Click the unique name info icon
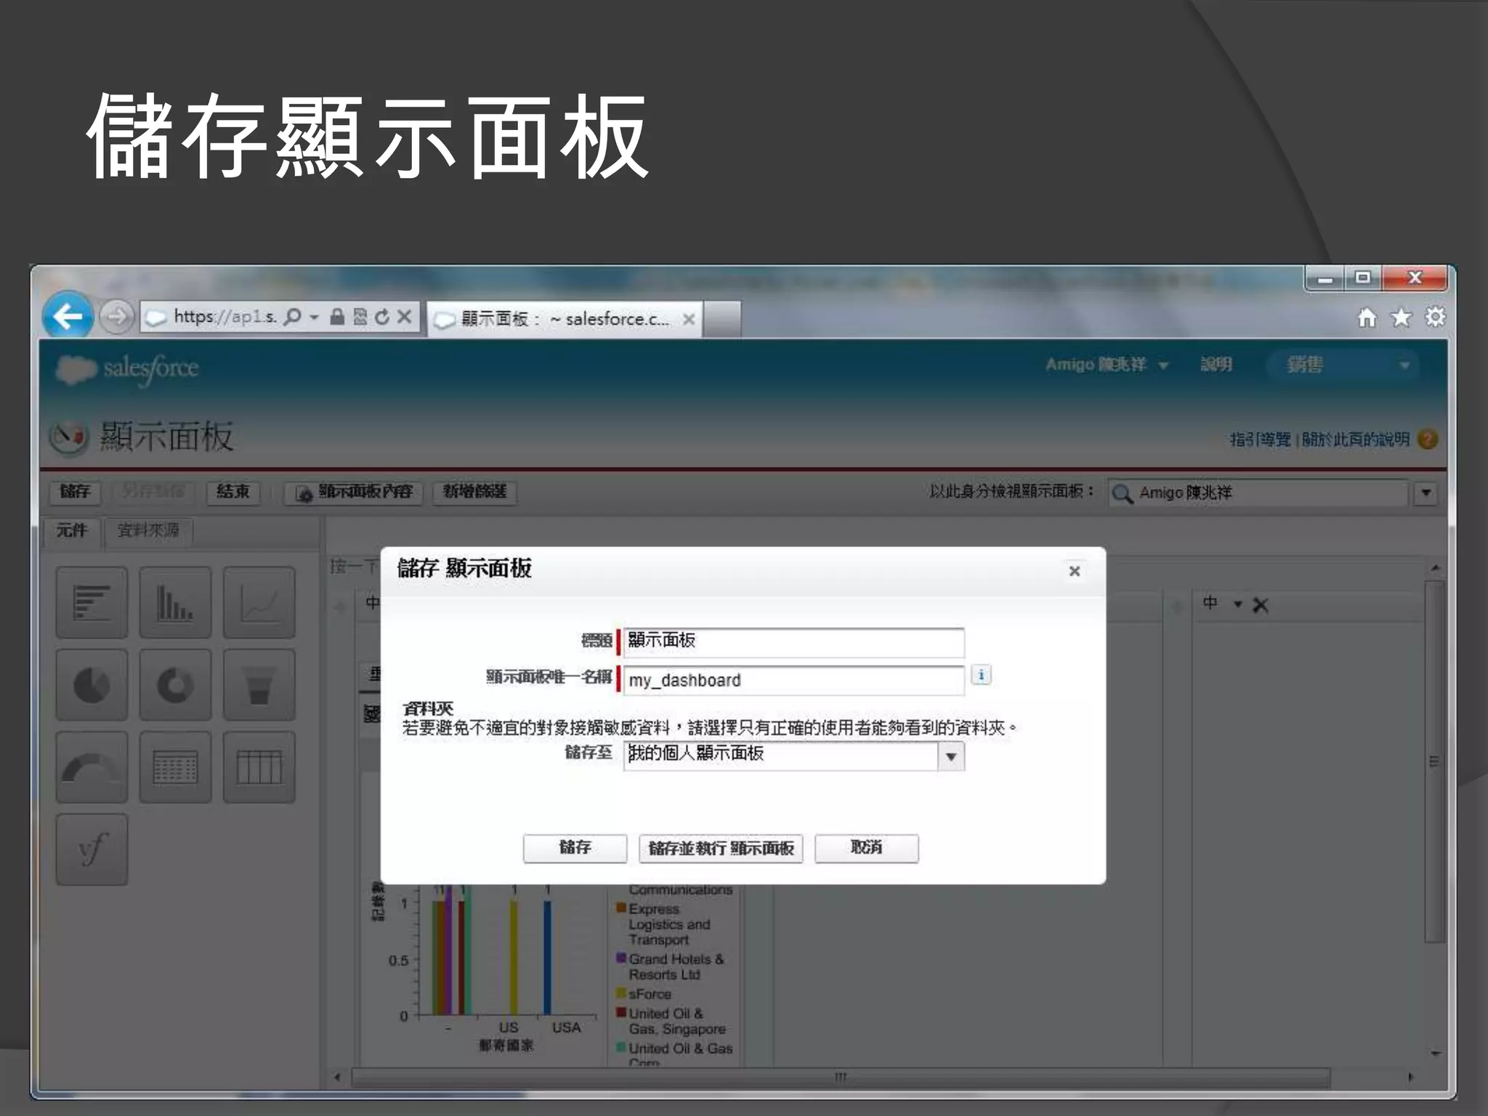The height and width of the screenshot is (1116, 1488). 981,675
